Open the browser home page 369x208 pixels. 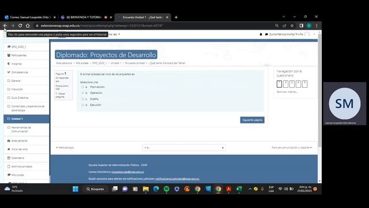coord(28,25)
